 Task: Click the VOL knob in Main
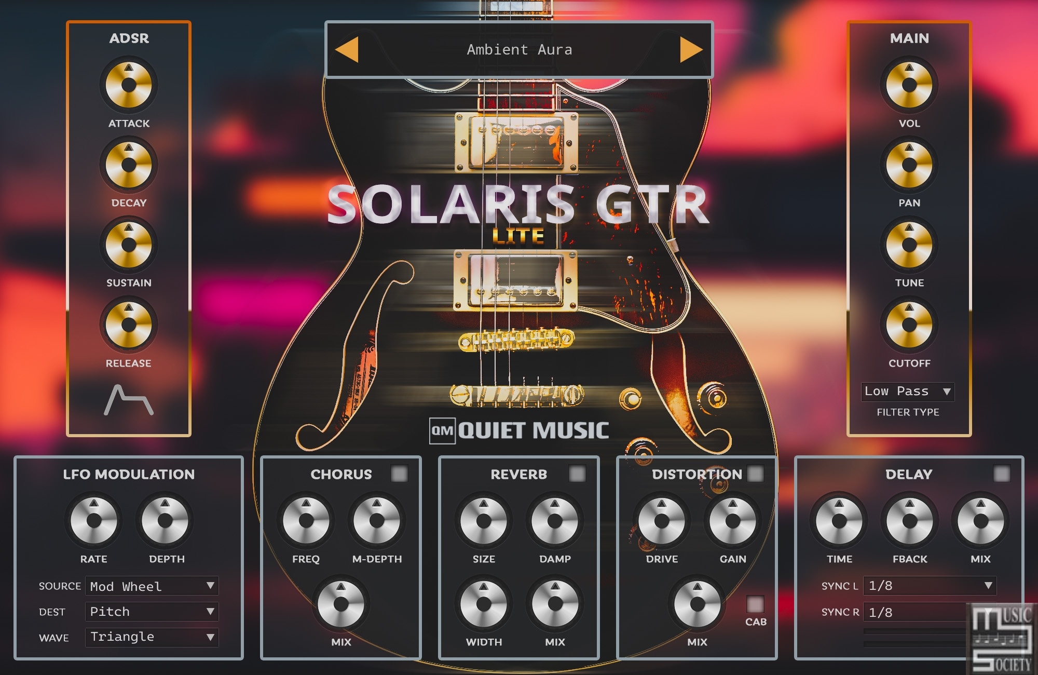909,85
